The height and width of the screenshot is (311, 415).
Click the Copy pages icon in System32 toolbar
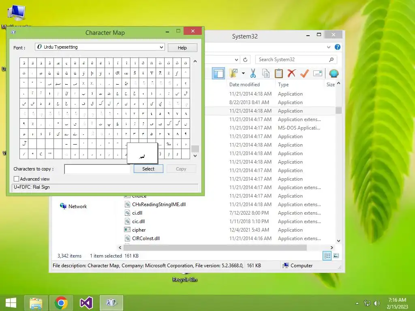pos(266,73)
